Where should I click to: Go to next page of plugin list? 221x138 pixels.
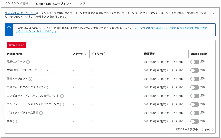coord(213,130)
